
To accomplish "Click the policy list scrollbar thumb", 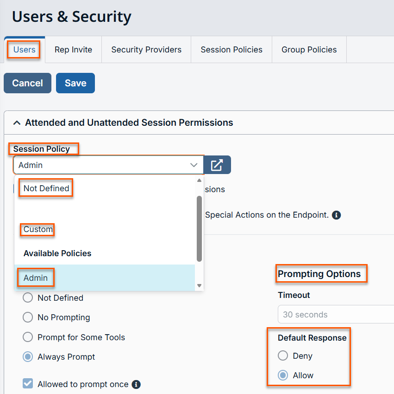I will click(199, 229).
